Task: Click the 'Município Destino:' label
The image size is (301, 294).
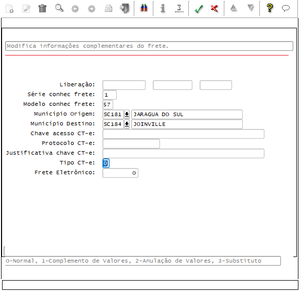Action: 63,124
